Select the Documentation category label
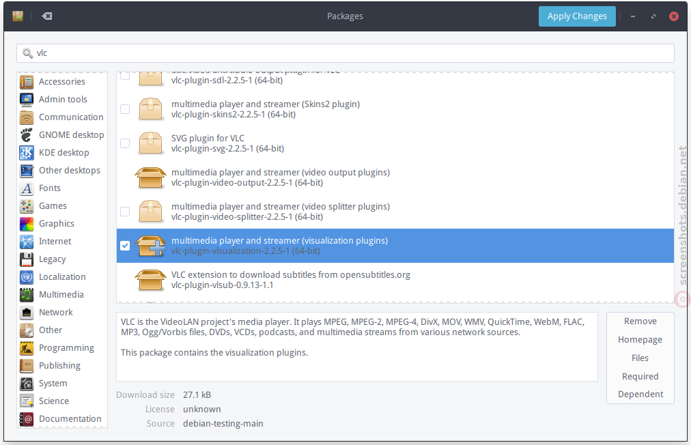 pyautogui.click(x=70, y=419)
